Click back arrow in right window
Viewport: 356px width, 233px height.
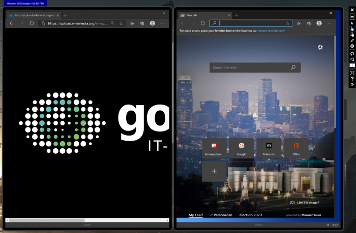183,23
